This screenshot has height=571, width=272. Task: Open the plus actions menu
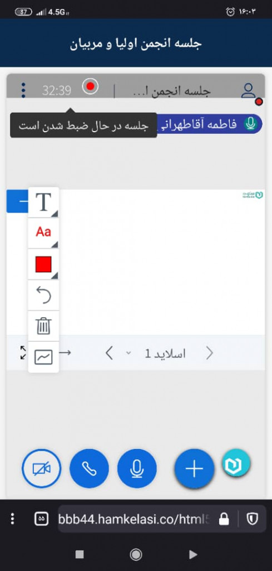[x=194, y=468]
